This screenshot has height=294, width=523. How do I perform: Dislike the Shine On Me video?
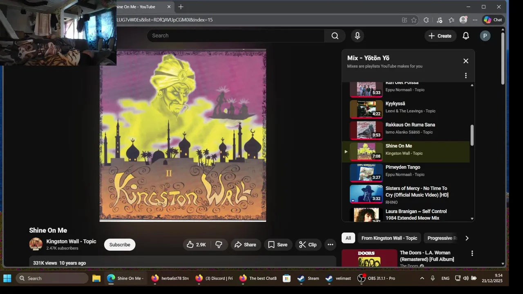219,245
